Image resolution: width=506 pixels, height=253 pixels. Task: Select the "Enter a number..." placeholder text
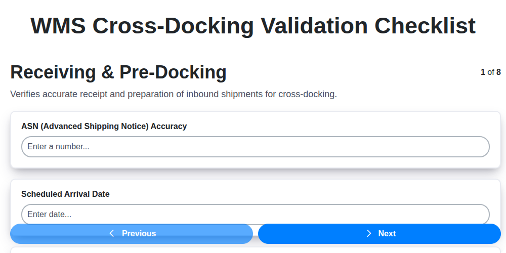click(58, 147)
